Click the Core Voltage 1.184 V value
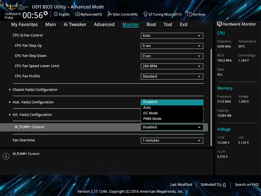Screen dimensions: 261x196 pyautogui.click(x=243, y=61)
